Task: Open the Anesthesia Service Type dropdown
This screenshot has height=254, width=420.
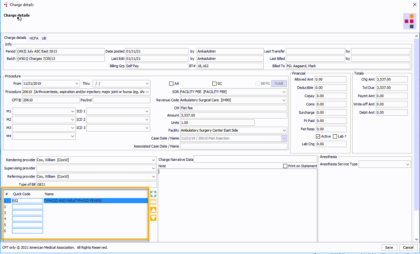Action: pos(408,164)
